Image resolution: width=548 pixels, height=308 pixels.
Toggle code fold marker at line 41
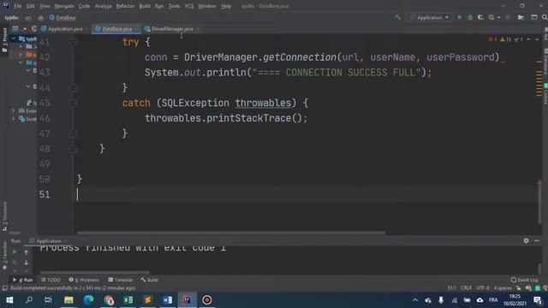[x=73, y=42]
